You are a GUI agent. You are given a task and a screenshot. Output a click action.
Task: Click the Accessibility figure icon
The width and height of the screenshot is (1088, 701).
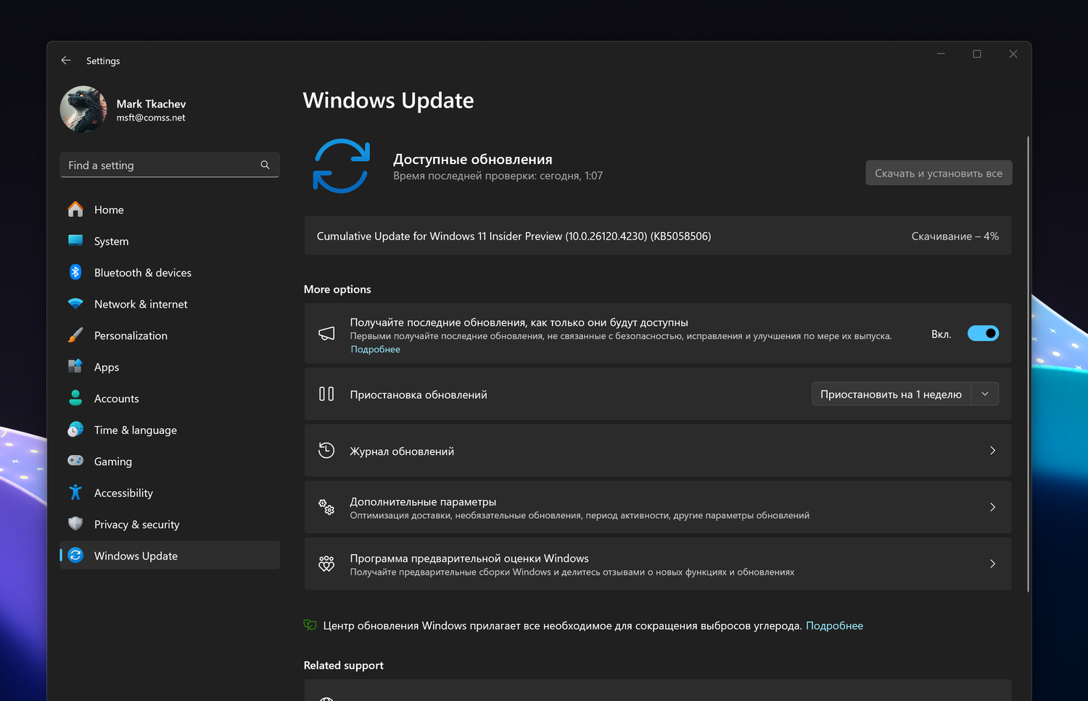click(x=75, y=493)
